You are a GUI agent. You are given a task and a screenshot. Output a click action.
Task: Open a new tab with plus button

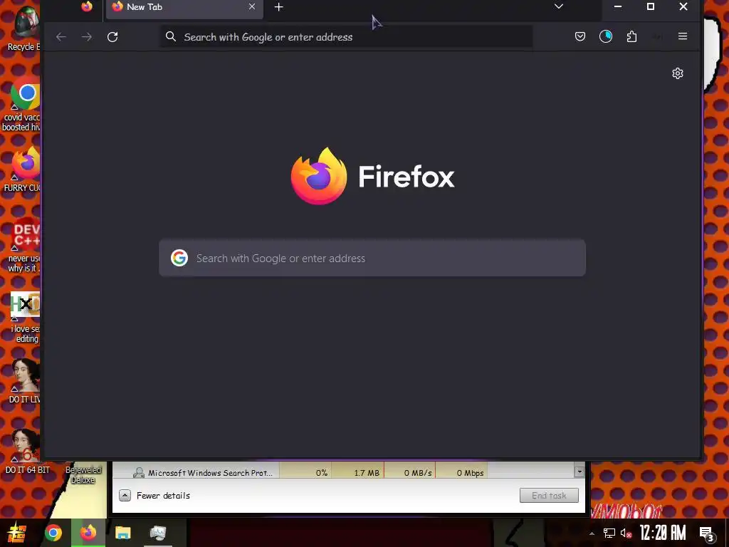pos(278,7)
